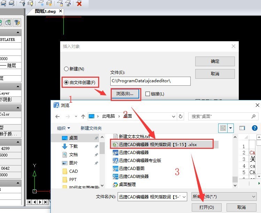261x213 pixels.
Task: Unlock layer with open padlock icon
Action: coord(68,3)
